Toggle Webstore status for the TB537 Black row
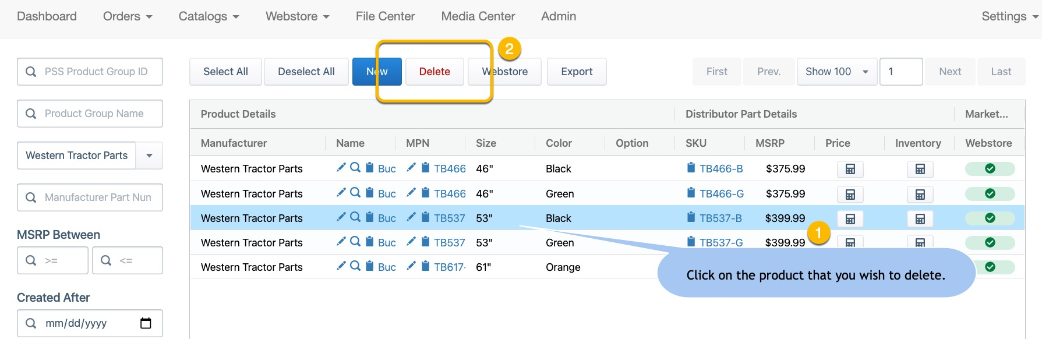The width and height of the screenshot is (1042, 339). tap(990, 218)
